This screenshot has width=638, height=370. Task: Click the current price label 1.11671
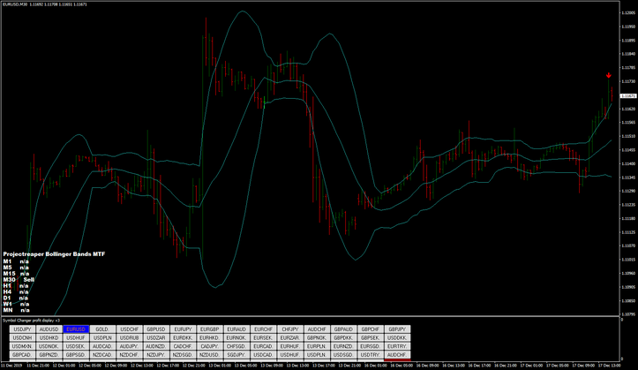pos(627,96)
